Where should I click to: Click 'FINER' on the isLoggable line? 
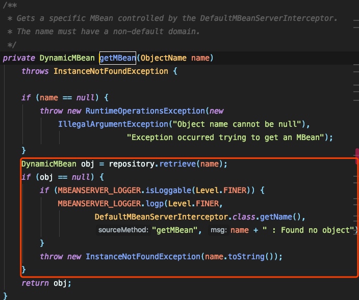tap(235, 190)
